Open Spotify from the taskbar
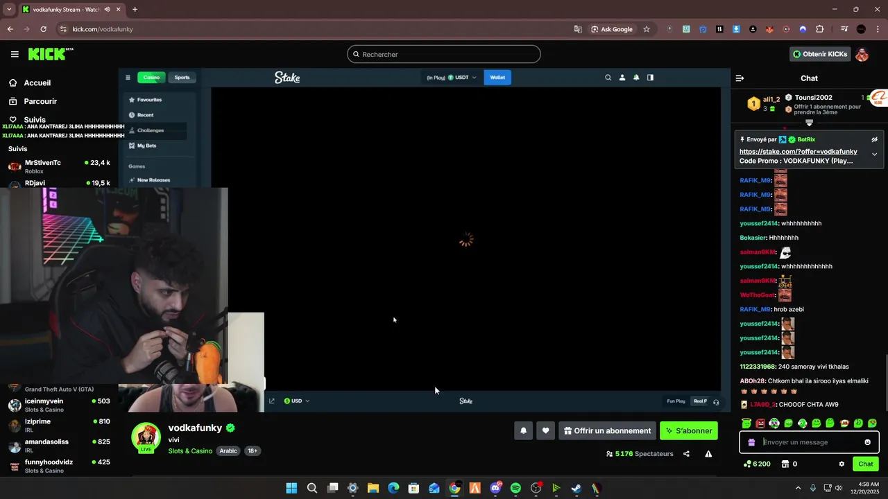888x499 pixels. [515, 488]
